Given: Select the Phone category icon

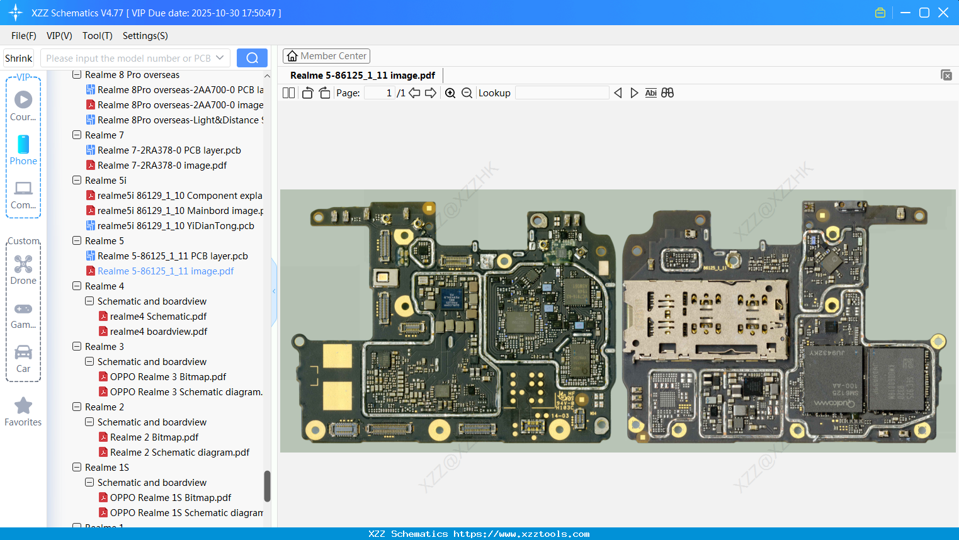Looking at the screenshot, I should tap(23, 150).
